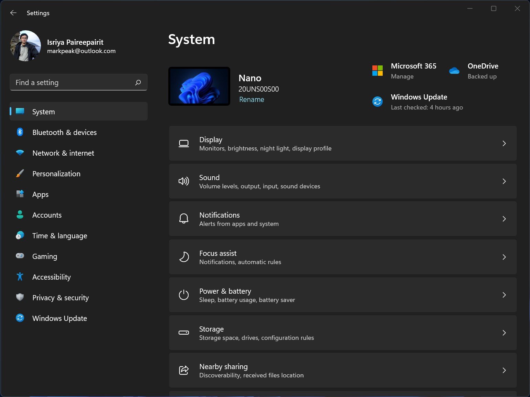The height and width of the screenshot is (397, 530).
Task: Click the device wallpaper thumbnail
Action: pyautogui.click(x=199, y=86)
